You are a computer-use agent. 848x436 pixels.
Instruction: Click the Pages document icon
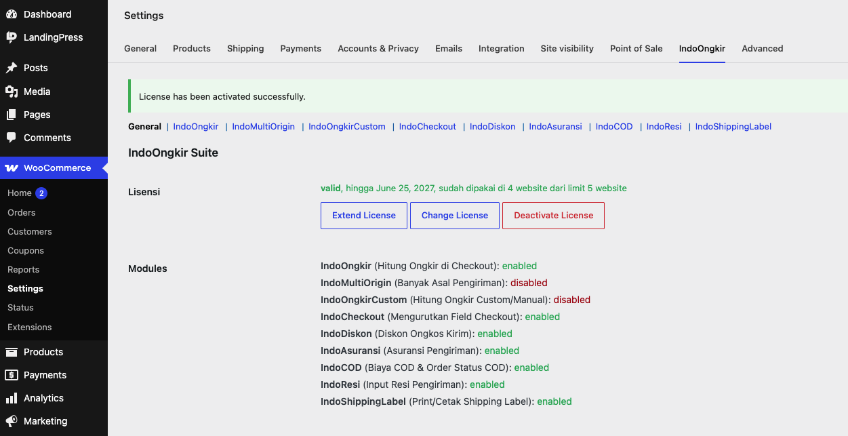coord(12,115)
